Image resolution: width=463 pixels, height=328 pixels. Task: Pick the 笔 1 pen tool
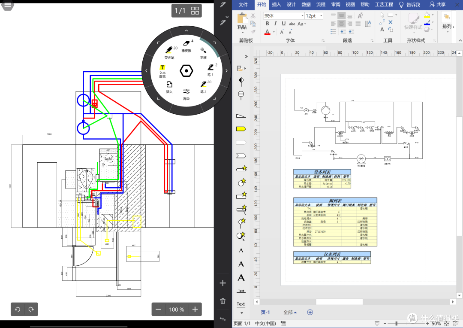click(211, 70)
